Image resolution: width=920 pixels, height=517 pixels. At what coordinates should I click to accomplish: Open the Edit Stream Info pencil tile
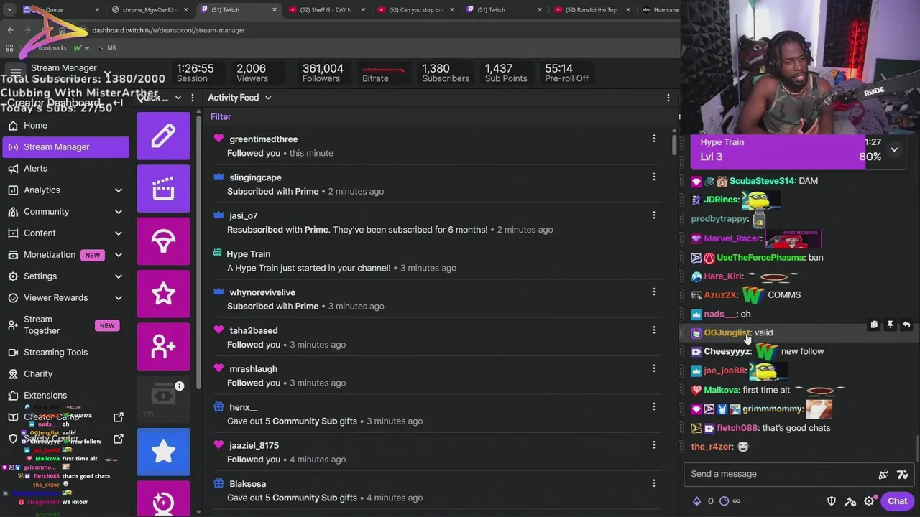coord(163,136)
